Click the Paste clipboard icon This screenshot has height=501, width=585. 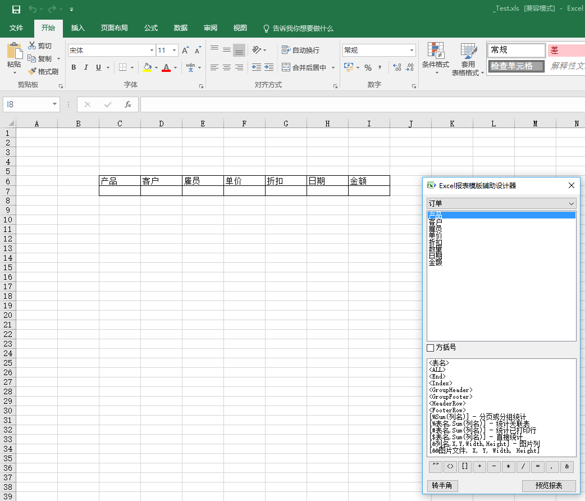pos(14,51)
